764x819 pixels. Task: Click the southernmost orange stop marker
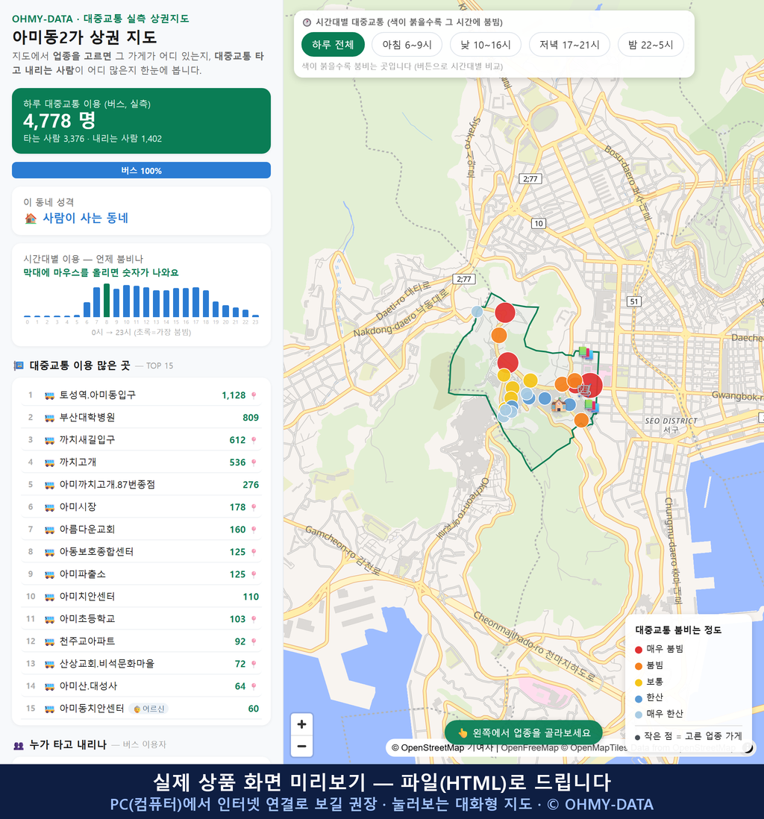click(x=581, y=420)
